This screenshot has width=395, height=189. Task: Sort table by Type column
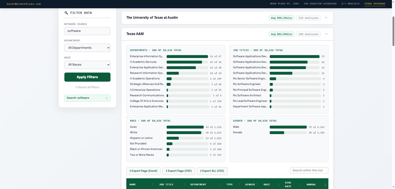pyautogui.click(x=233, y=184)
